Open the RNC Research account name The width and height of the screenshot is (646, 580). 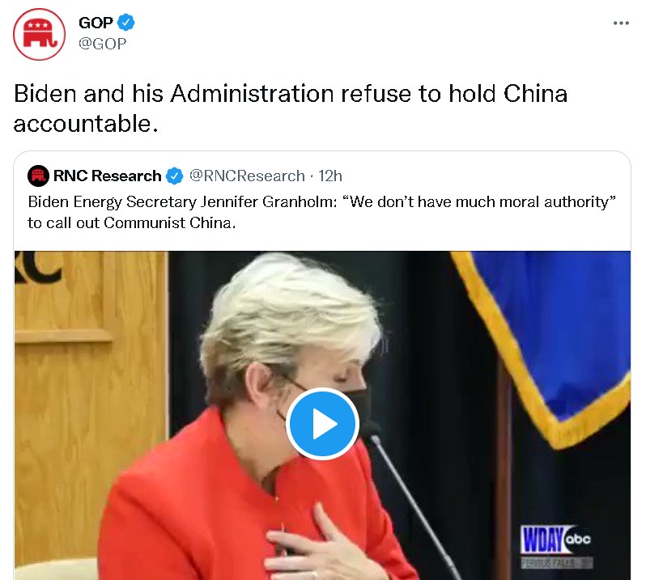(107, 176)
